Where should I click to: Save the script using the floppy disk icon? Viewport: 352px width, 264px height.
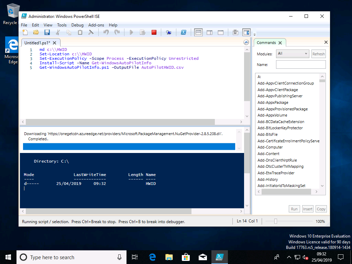[47, 32]
